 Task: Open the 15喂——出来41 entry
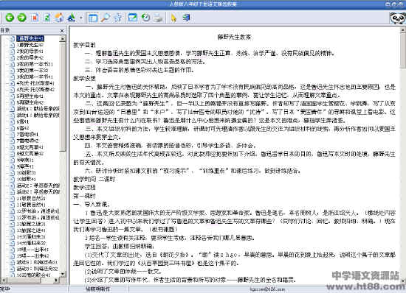tap(32, 250)
